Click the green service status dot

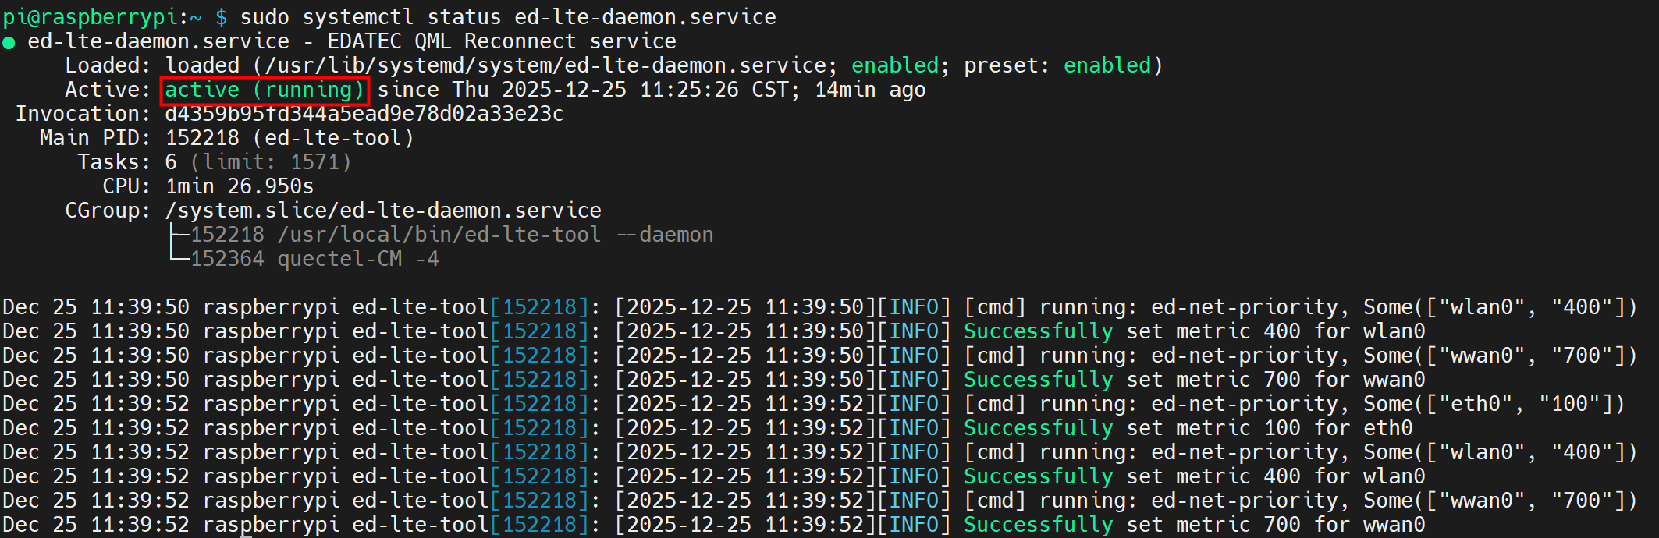point(9,42)
